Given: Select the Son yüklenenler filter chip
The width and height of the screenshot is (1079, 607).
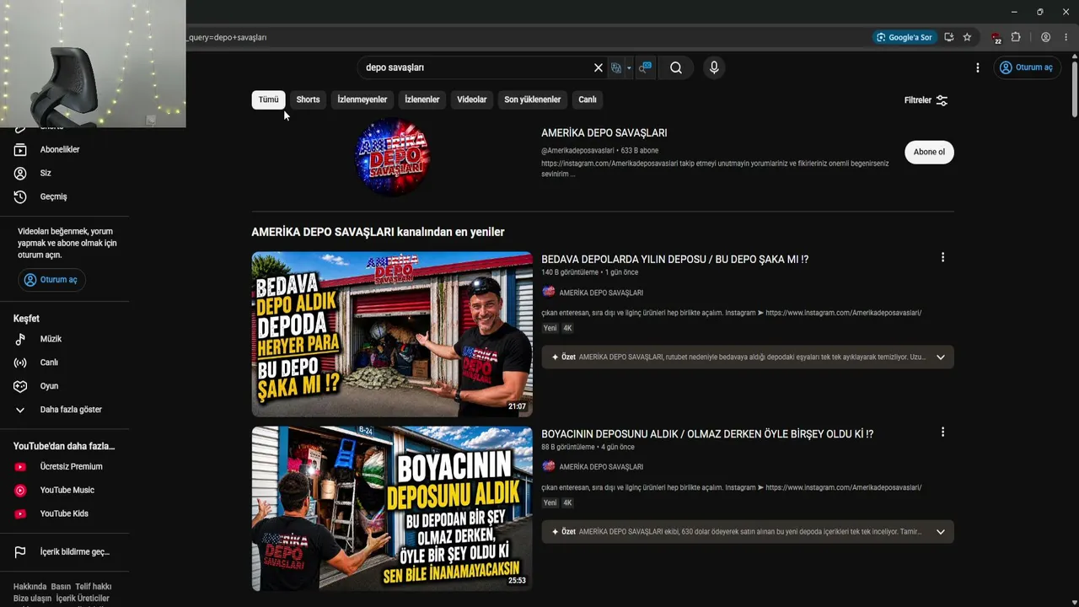Looking at the screenshot, I should [533, 99].
